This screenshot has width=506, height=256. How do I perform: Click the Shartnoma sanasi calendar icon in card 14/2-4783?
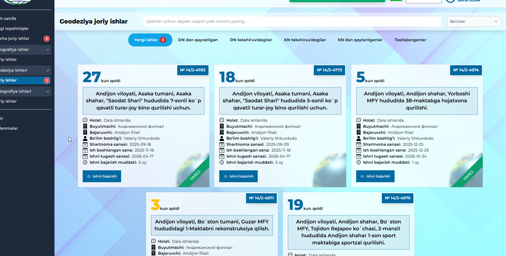[x=85, y=144]
